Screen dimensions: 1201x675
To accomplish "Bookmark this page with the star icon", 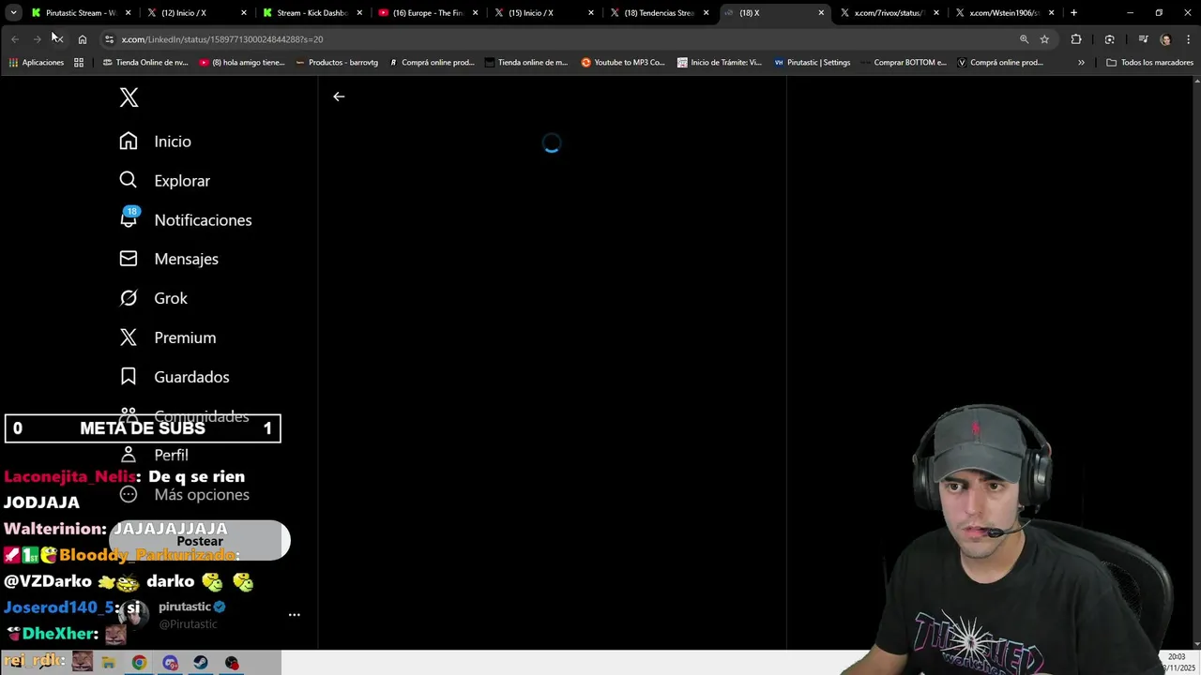I will click(1044, 39).
